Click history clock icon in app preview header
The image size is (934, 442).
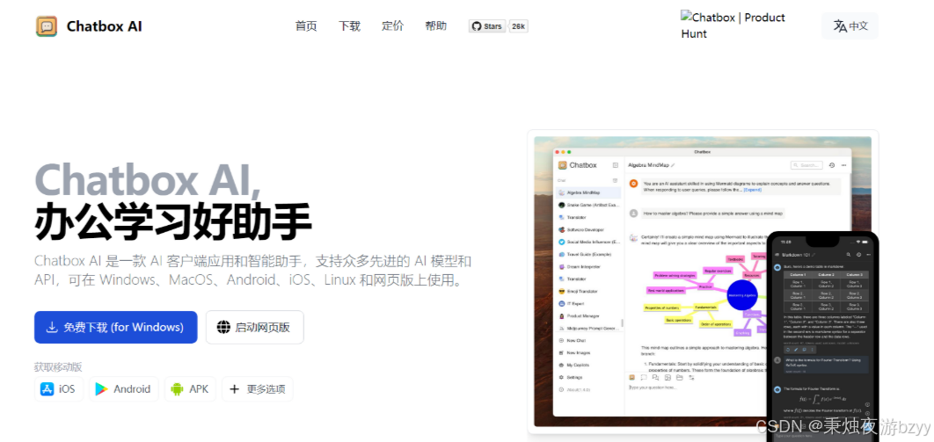tap(832, 165)
